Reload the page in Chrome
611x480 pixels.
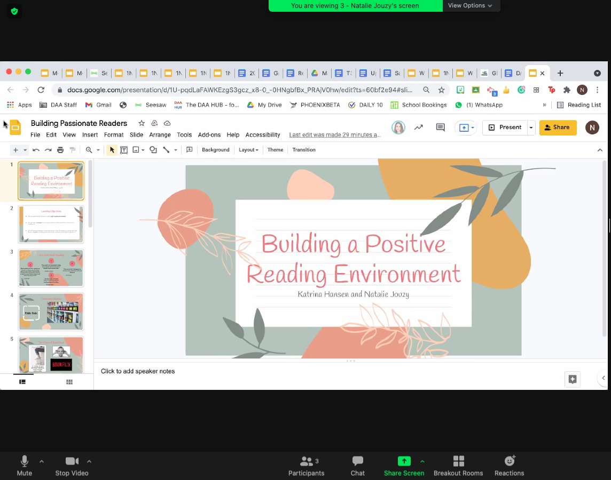tap(41, 90)
